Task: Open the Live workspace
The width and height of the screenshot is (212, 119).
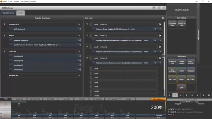Action: (182, 88)
